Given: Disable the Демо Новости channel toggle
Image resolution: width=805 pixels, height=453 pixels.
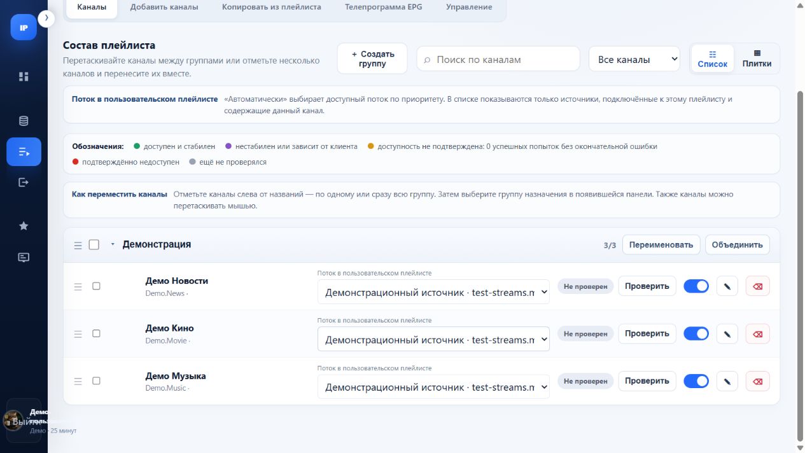Looking at the screenshot, I should [x=696, y=286].
